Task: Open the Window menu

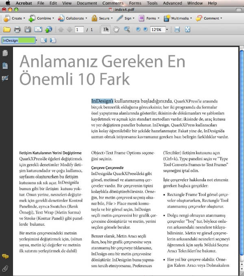Action: pyautogui.click(x=195, y=3)
